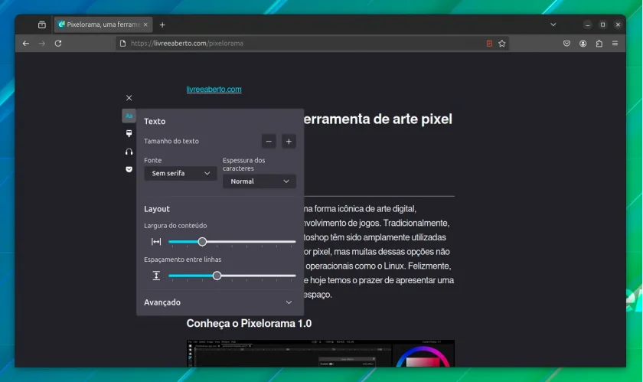The height and width of the screenshot is (382, 643).
Task: Increase text size with plus button
Action: 289,141
